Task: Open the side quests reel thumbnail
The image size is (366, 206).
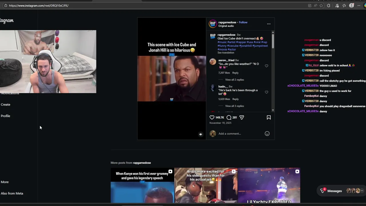Action: pos(206,185)
